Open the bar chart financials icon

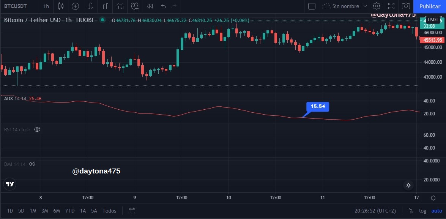tap(105, 6)
